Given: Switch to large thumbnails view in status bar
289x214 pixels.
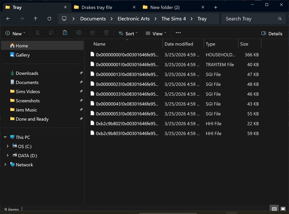Looking at the screenshot, I should (x=283, y=209).
